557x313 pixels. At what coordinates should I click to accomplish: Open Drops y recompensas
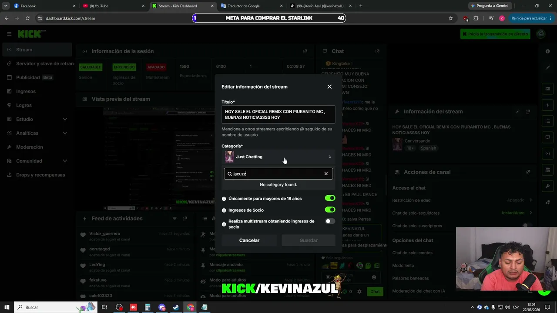point(37,175)
